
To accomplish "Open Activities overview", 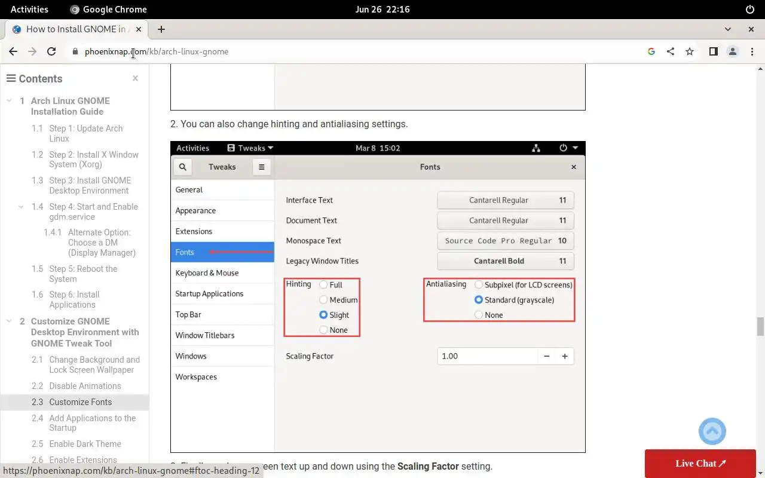I will (29, 9).
